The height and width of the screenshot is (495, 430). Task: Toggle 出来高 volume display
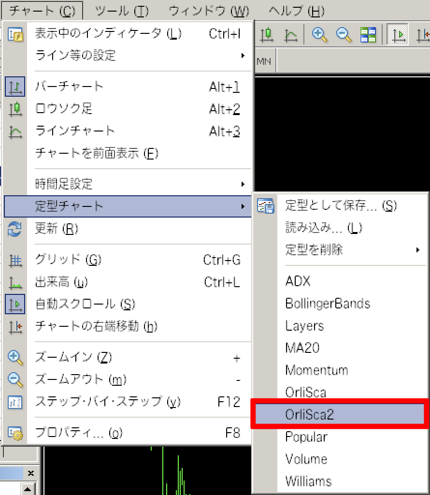point(62,282)
